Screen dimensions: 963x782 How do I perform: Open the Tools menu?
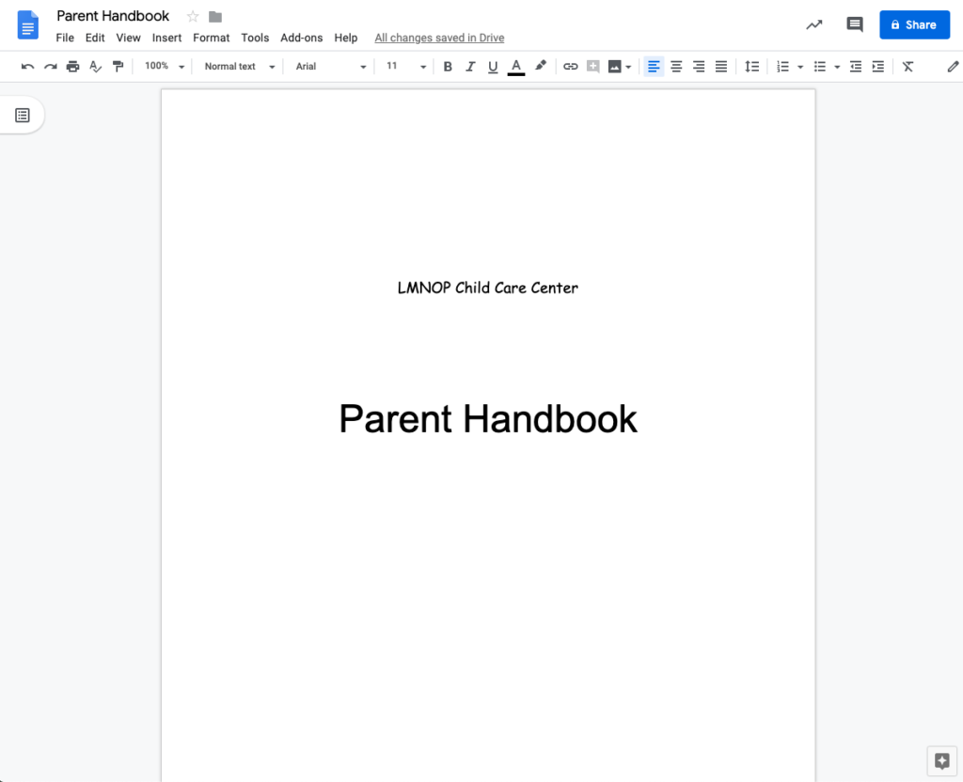tap(255, 38)
